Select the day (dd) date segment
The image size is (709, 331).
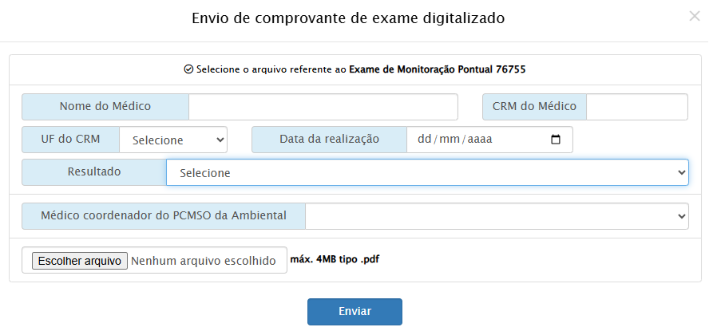[424, 140]
